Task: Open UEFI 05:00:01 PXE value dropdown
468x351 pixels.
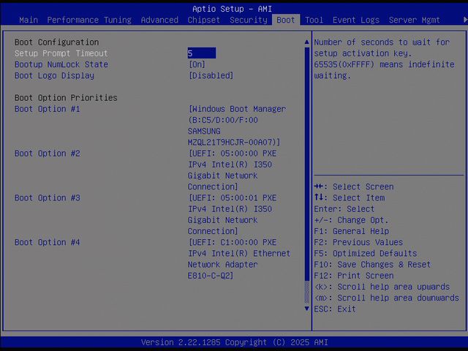Action: [233, 214]
